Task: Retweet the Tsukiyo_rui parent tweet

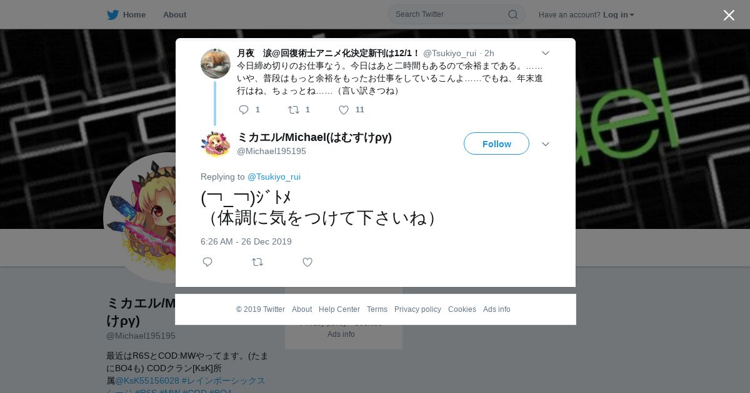Action: tap(294, 110)
